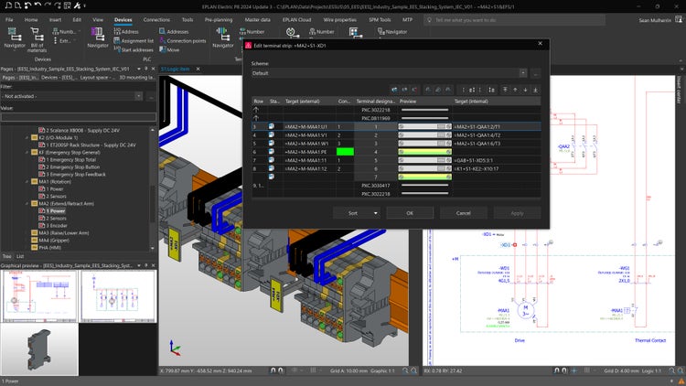Cancel the Edit terminal strip dialog

pos(464,212)
